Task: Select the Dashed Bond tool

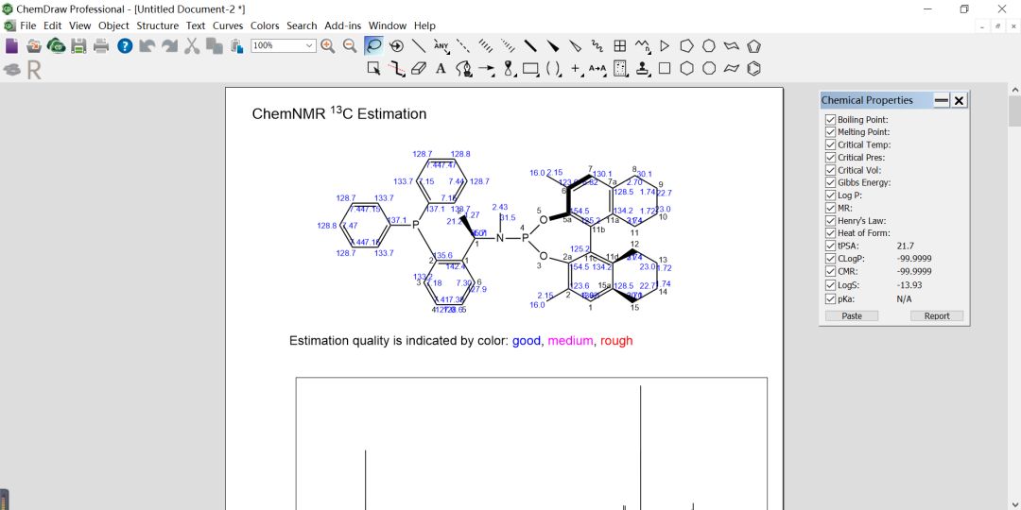Action: click(x=463, y=45)
